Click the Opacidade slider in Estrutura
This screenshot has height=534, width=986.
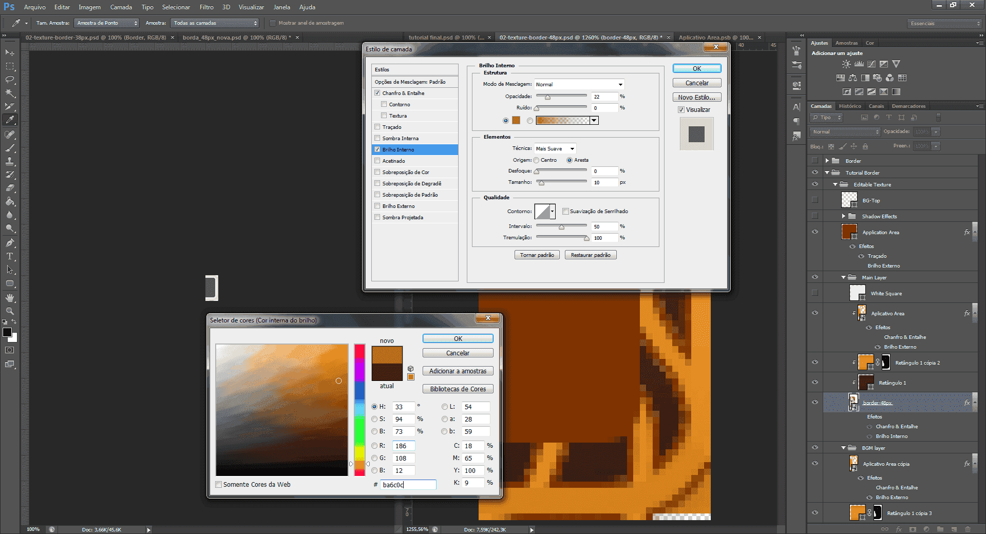[x=561, y=96]
